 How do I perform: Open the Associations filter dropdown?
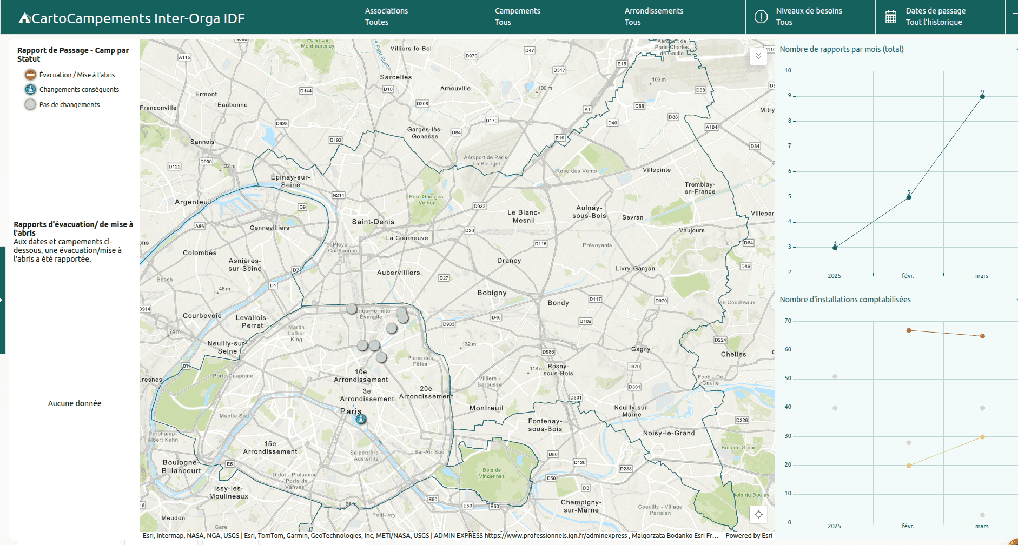click(x=421, y=17)
